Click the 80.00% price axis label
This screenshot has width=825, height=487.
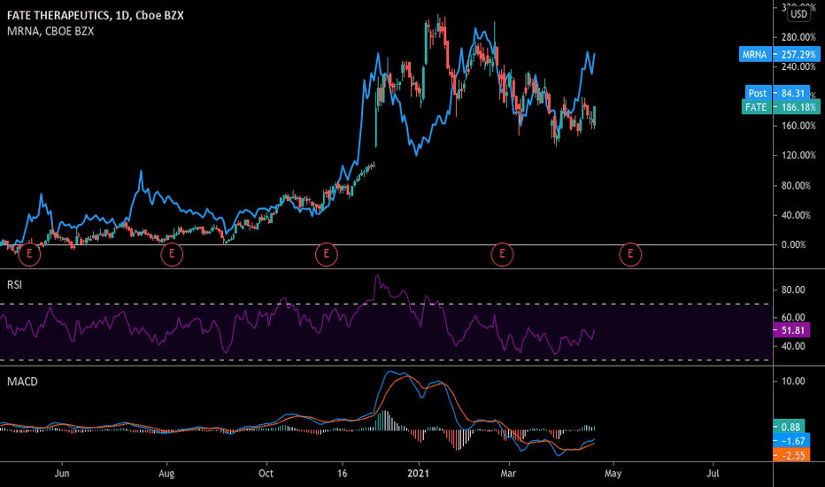click(797, 186)
